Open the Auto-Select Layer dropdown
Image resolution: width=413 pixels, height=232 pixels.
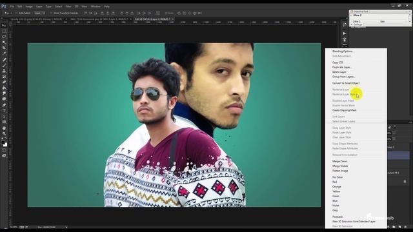tap(39, 13)
